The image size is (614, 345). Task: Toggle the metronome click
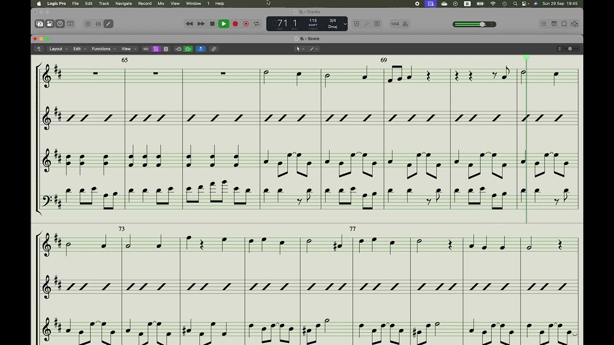pyautogui.click(x=405, y=24)
